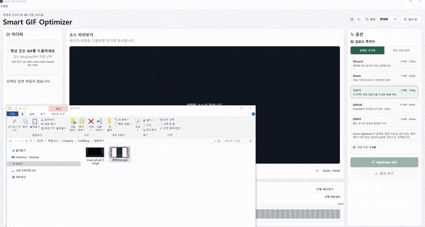Choose the Steam preset card

tap(384, 78)
